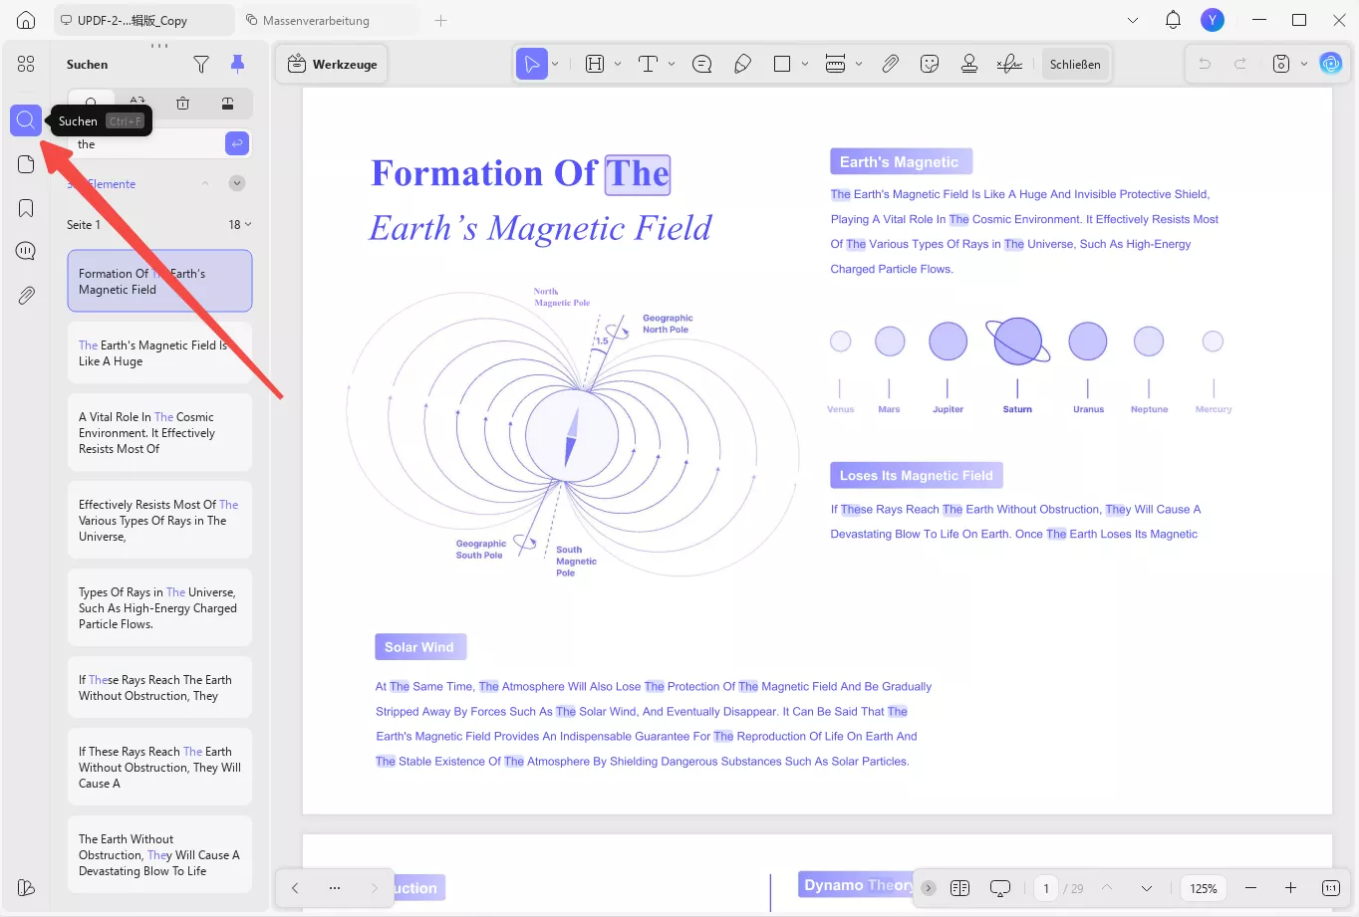Open the UPDF AI assistant
1359x917 pixels.
[x=1331, y=64]
